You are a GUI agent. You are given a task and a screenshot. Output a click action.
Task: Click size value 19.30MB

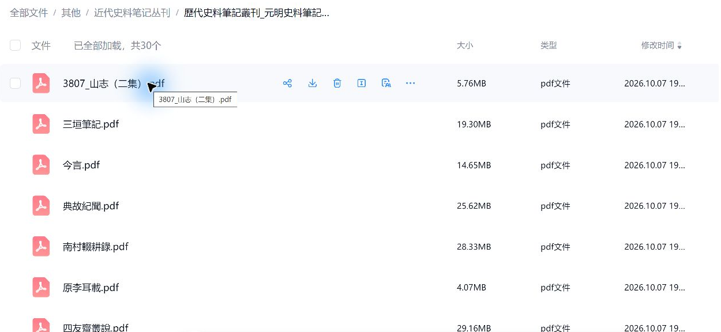tap(474, 124)
